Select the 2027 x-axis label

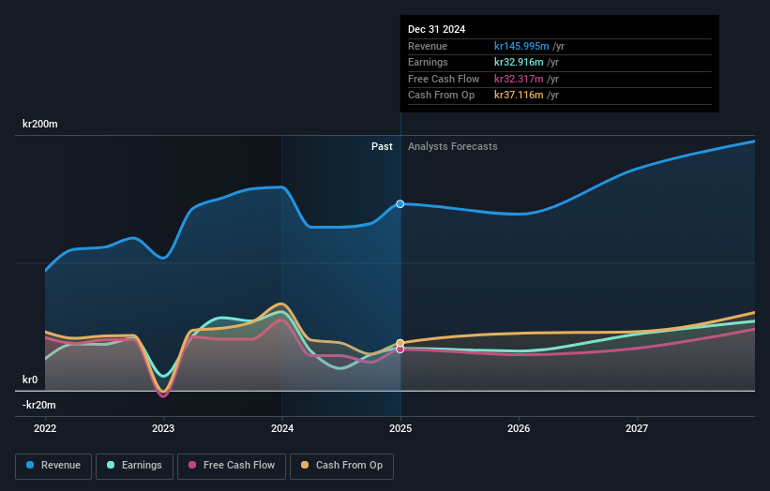pyautogui.click(x=637, y=428)
